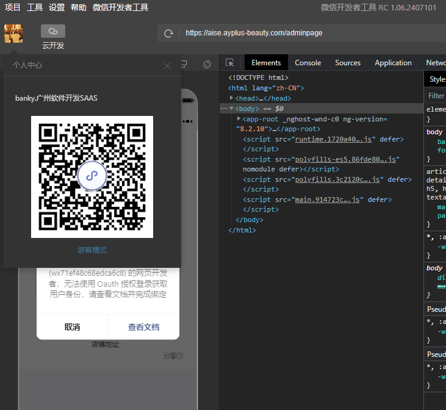Click 取消 in the dialog
The height and width of the screenshot is (410, 446).
coord(72,327)
